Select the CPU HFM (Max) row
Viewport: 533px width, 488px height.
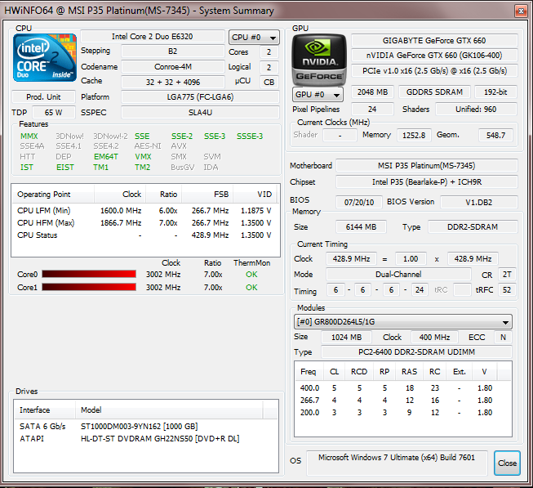(144, 223)
